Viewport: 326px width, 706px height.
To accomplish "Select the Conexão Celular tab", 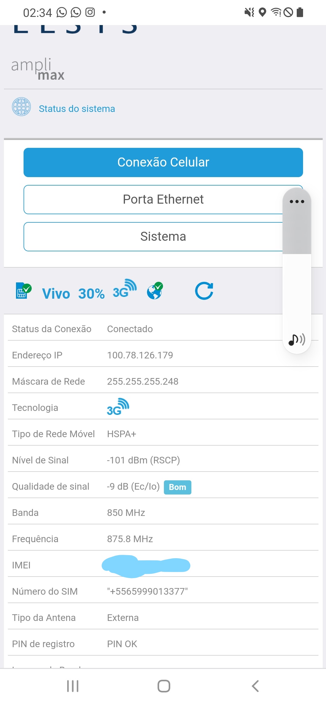I will (163, 162).
